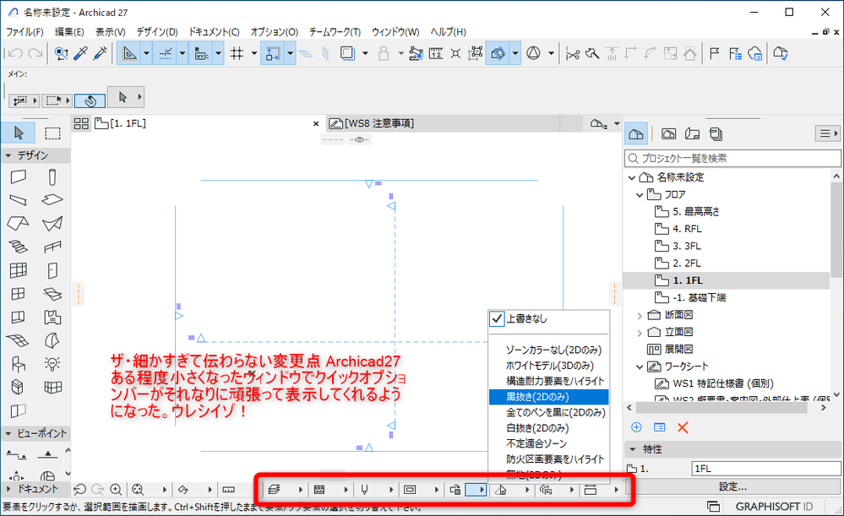The height and width of the screenshot is (516, 844).
Task: Open the チームワーク(T) menu
Action: click(335, 32)
